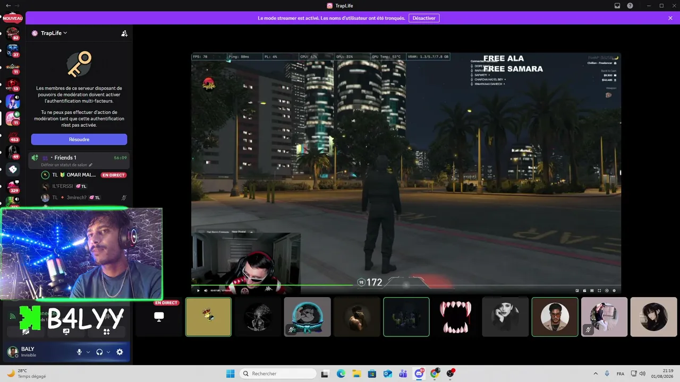
Task: Deafen with the headphones button
Action: click(x=99, y=352)
